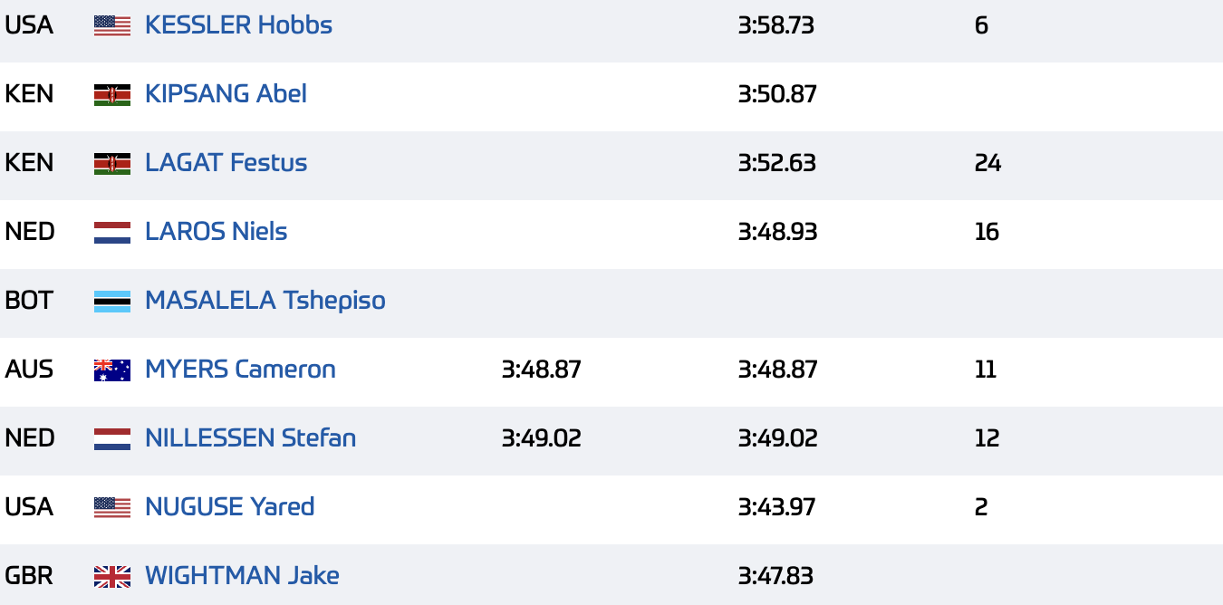Viewport: 1223px width, 605px height.
Task: Click the USA flag beside NUGUSE Yared
Action: click(x=112, y=507)
